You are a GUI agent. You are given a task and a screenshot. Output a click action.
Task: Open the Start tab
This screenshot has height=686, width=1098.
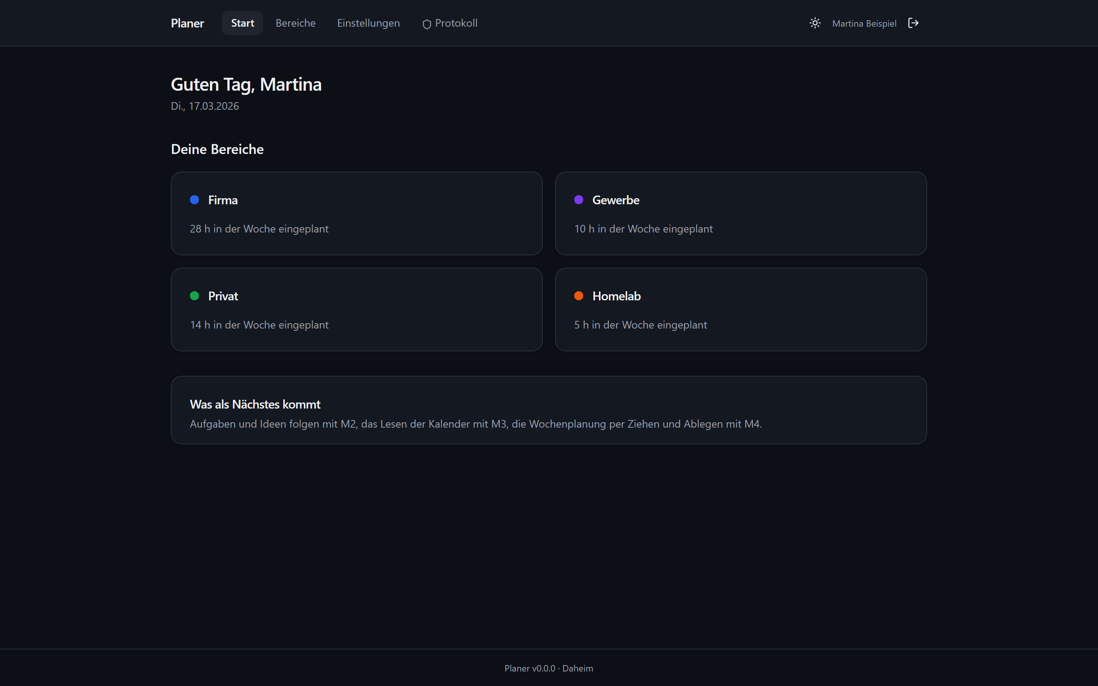[242, 23]
